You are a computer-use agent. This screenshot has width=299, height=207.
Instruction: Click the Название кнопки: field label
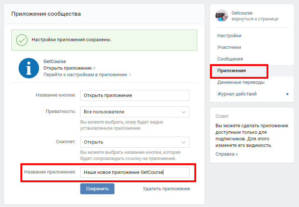tap(56, 95)
